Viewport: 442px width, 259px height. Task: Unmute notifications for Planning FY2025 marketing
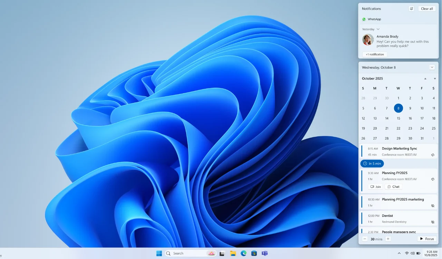[433, 205]
